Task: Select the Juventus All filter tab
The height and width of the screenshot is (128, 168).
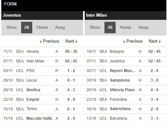Action: click(27, 28)
